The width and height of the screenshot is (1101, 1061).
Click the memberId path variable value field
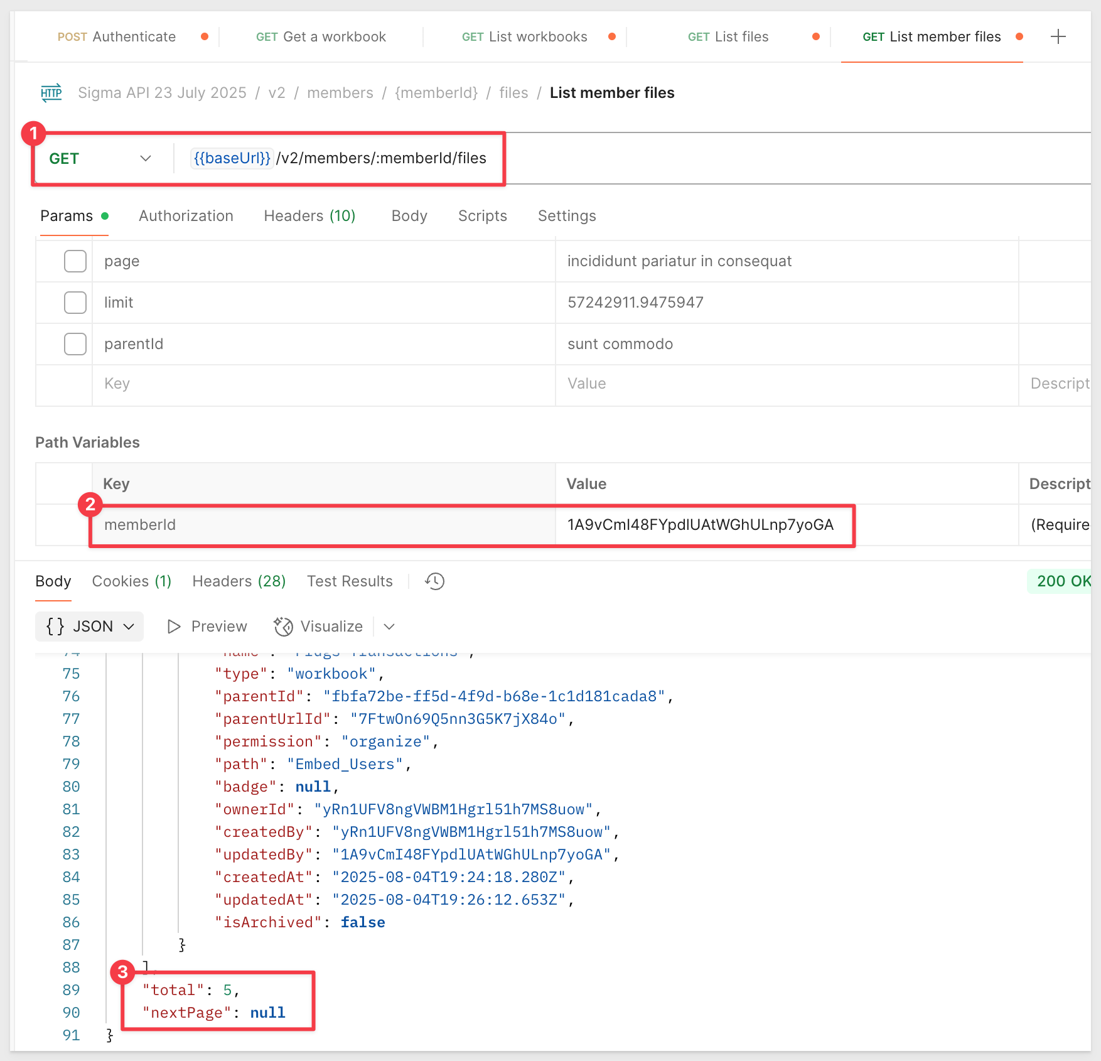pyautogui.click(x=700, y=525)
